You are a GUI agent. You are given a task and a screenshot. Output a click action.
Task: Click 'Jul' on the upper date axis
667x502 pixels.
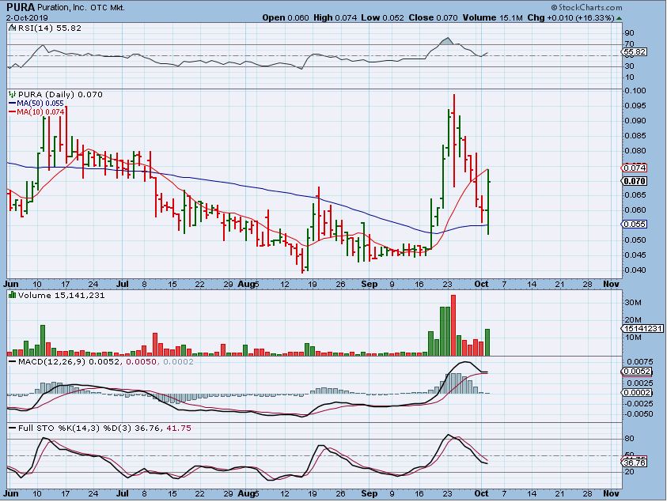point(123,284)
